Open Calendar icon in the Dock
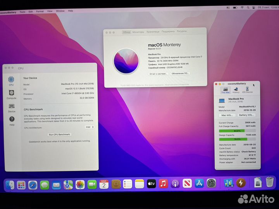 click(x=104, y=184)
